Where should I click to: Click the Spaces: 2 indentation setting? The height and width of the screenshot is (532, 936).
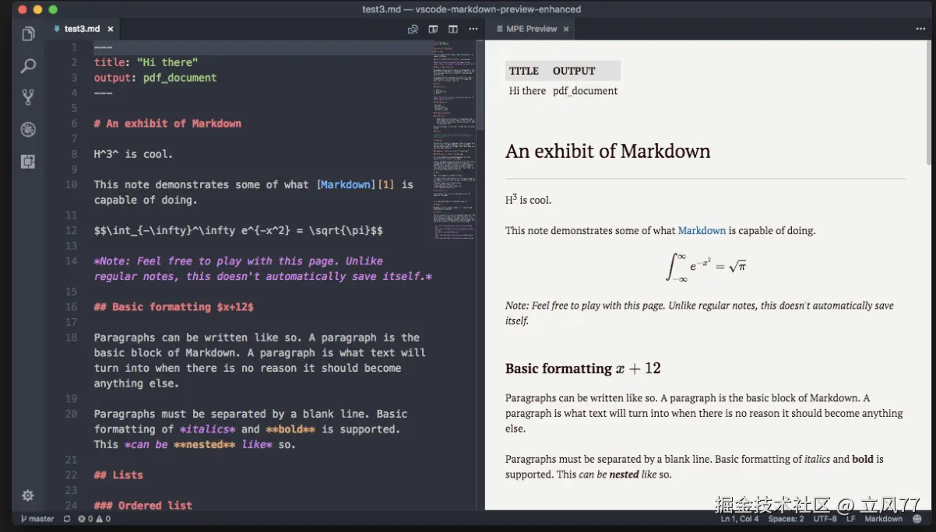[x=786, y=519]
